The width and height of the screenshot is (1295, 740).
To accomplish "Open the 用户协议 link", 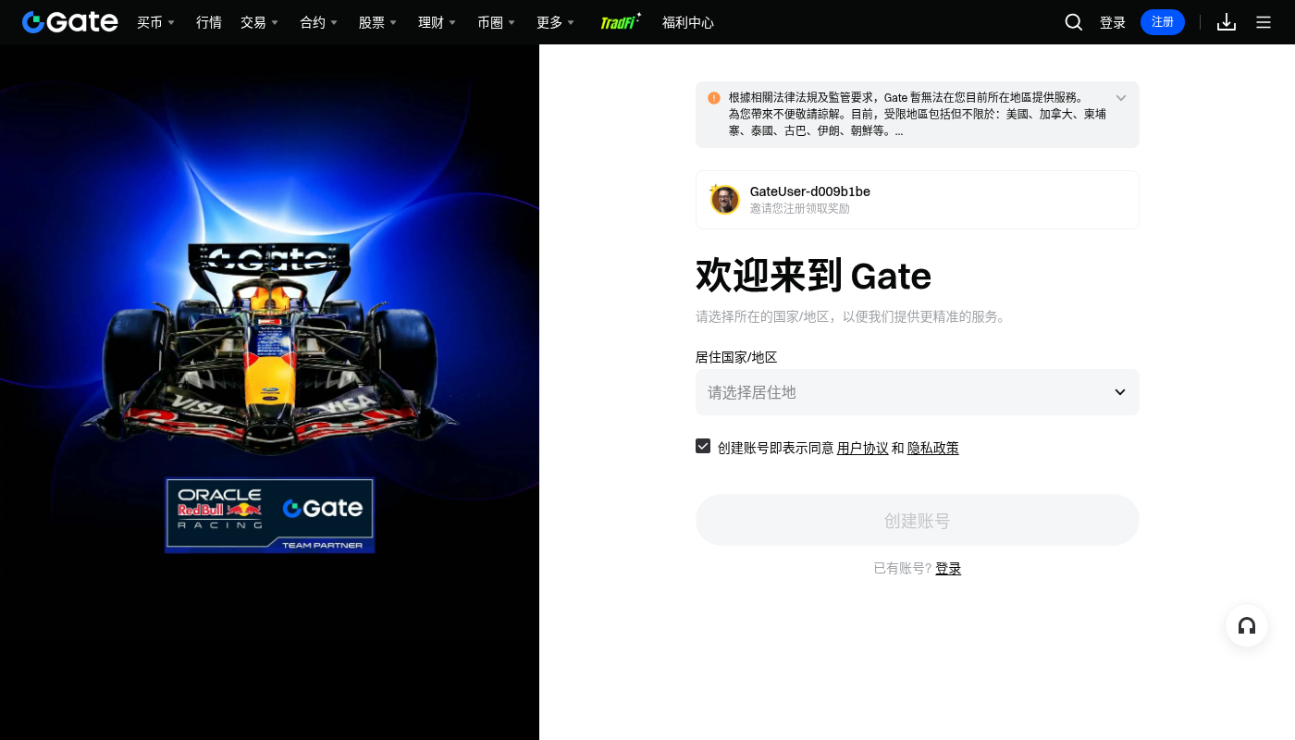I will point(863,448).
